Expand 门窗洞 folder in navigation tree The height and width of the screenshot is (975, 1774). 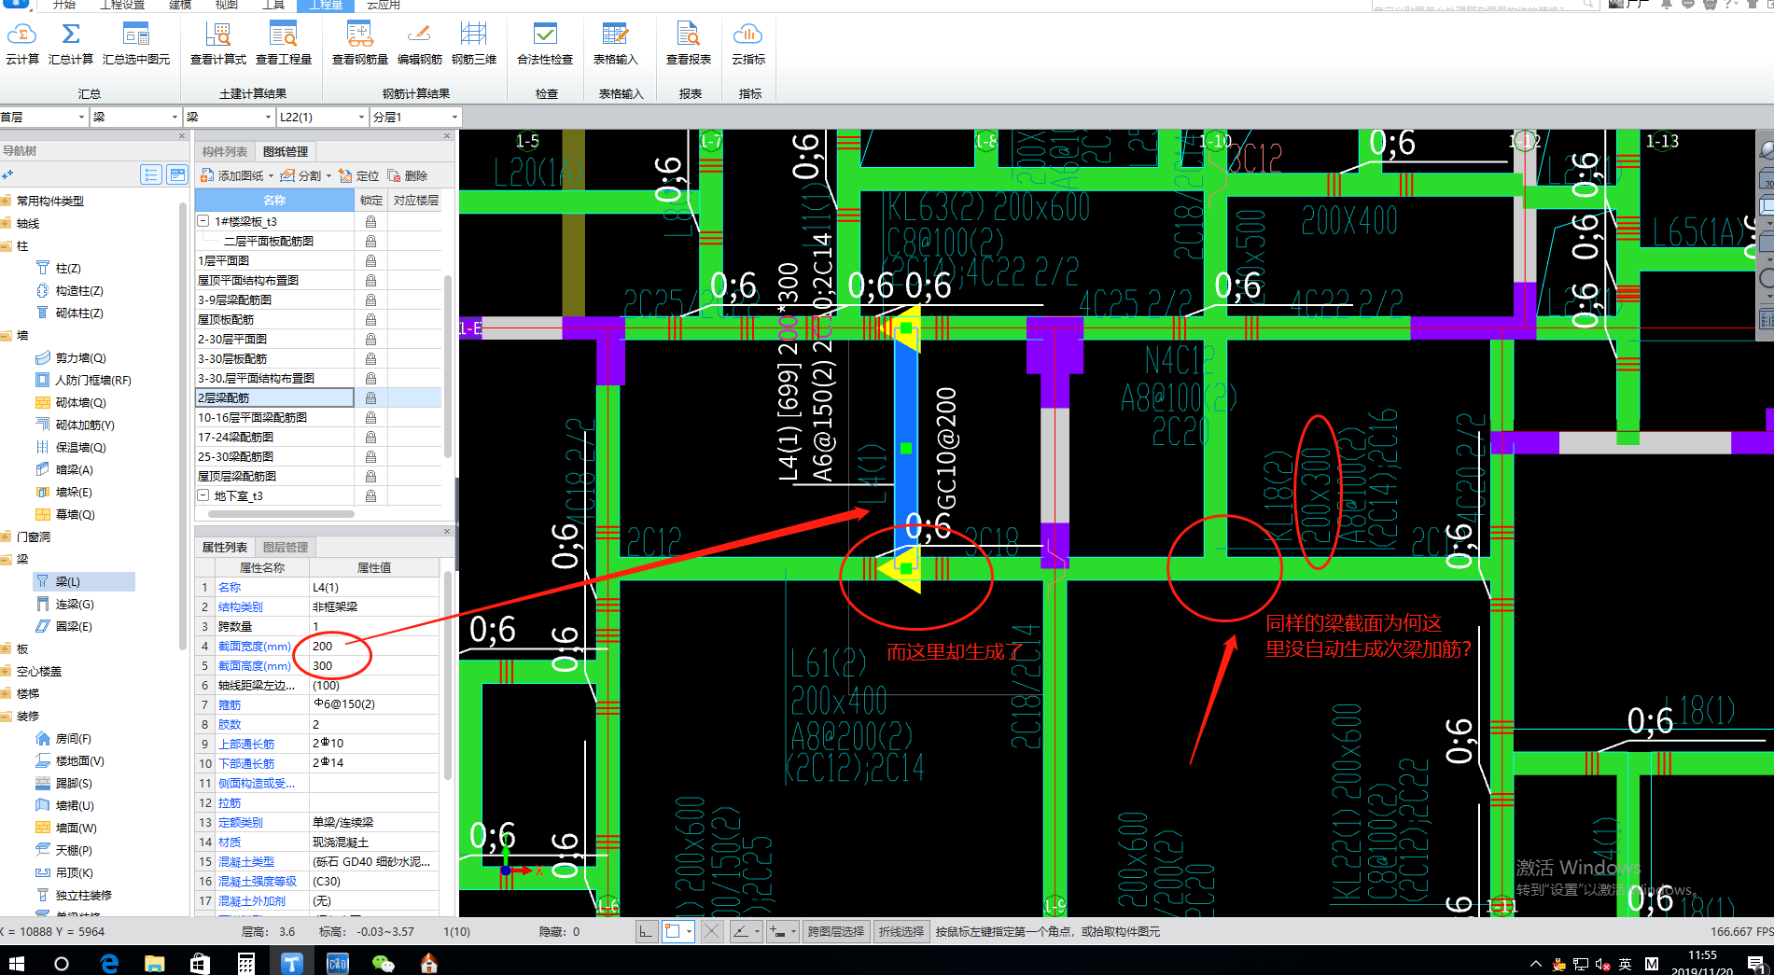click(7, 536)
